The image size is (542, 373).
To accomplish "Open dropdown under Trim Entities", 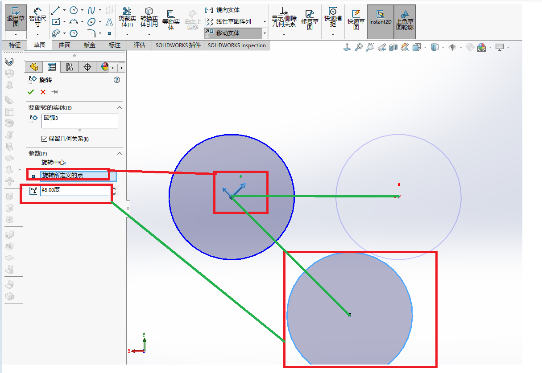I will (x=127, y=34).
